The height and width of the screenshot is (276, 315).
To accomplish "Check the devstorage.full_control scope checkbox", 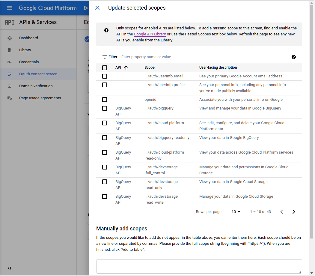I will tap(105, 167).
